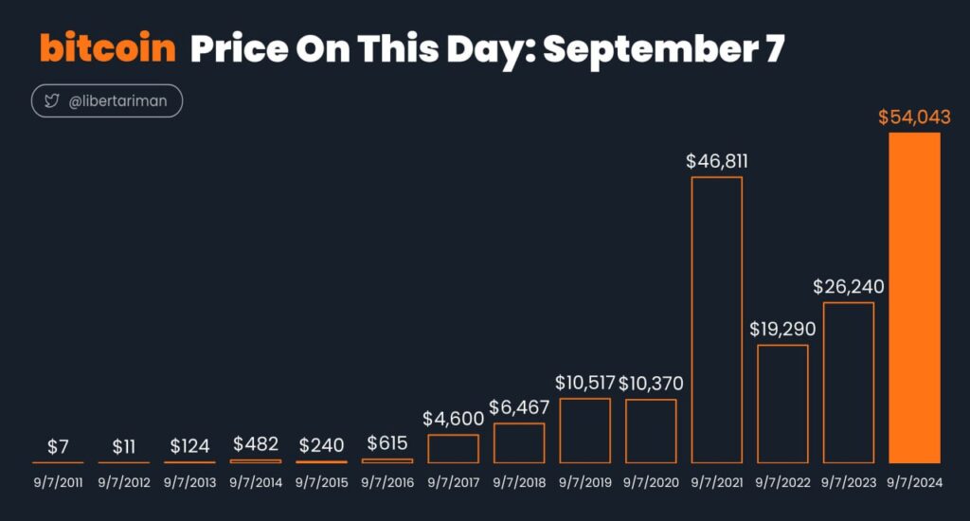The width and height of the screenshot is (970, 521).
Task: Select the $26,240 price label
Action: tap(849, 286)
